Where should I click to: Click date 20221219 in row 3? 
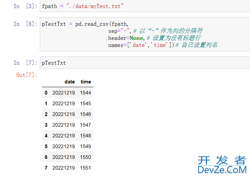(64, 125)
